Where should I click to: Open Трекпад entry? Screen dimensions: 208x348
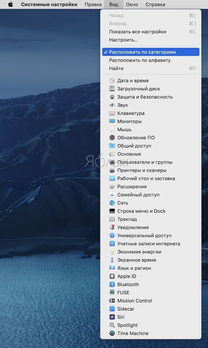click(151, 219)
